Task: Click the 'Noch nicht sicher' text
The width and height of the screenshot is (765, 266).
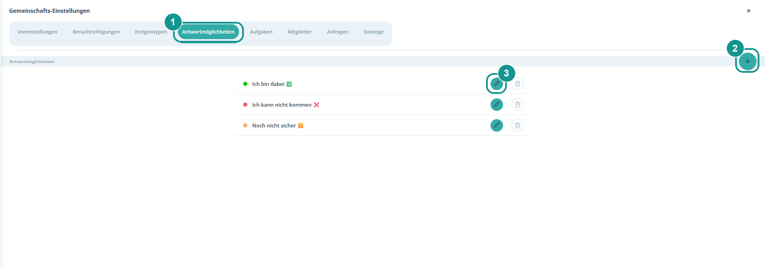Action: click(274, 126)
